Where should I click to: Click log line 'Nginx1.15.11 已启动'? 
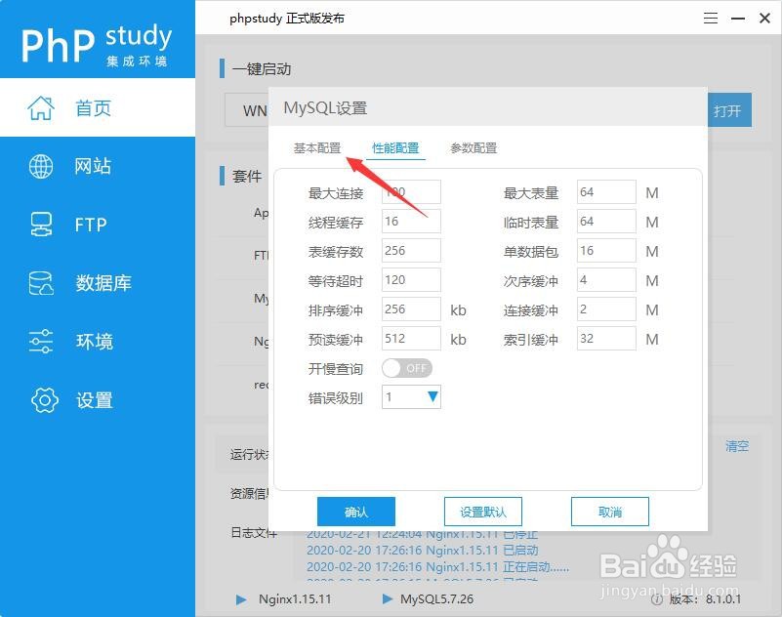[x=423, y=551]
